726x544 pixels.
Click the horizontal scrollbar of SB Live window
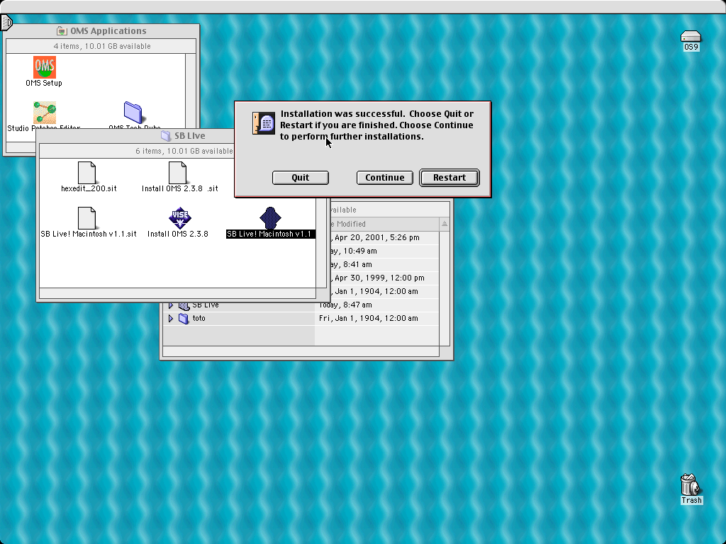177,293
